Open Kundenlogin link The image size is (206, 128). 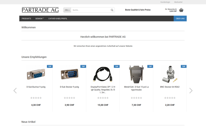click(165, 2)
